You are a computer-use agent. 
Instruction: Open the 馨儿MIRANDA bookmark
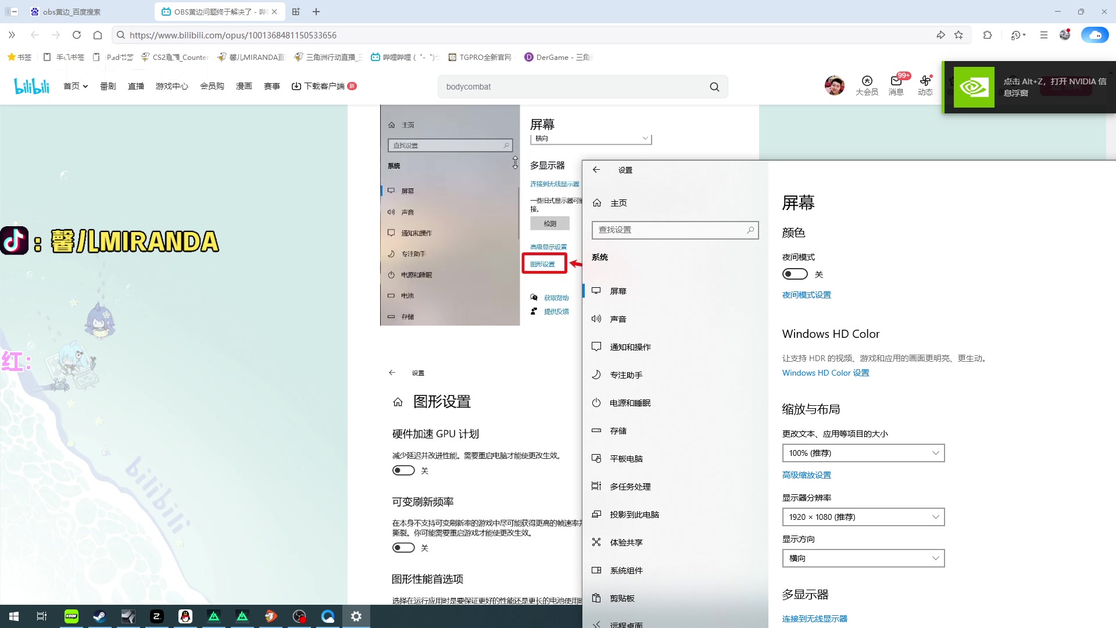(x=252, y=57)
